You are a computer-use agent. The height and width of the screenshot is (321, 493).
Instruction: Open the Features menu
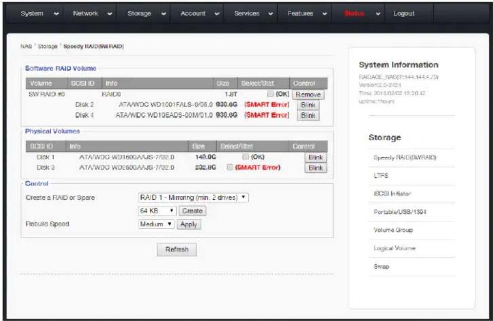click(300, 14)
